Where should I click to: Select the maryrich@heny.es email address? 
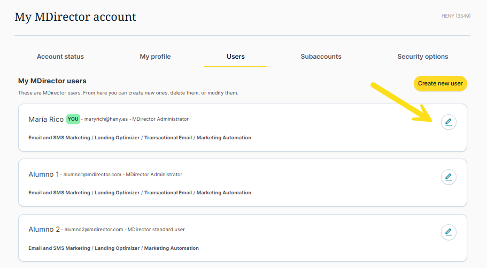click(x=105, y=119)
